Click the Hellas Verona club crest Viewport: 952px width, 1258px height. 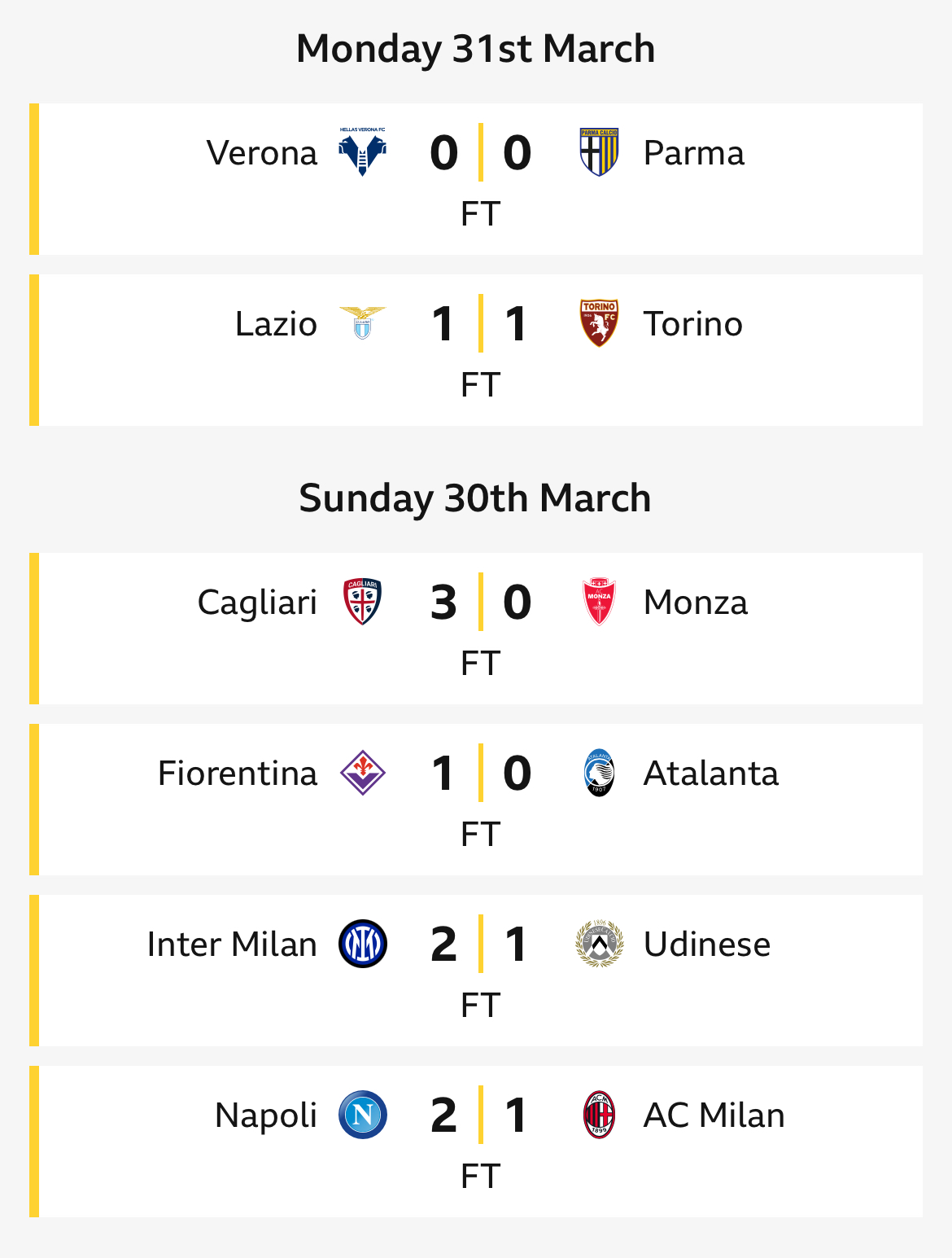click(362, 152)
